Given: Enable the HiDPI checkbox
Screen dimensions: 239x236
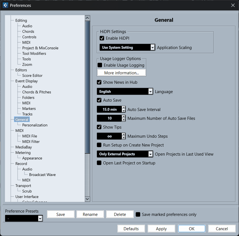Looking at the screenshot, I should tap(102, 38).
